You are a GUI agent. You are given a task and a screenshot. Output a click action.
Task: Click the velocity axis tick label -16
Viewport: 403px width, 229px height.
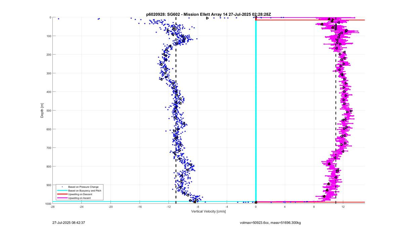point(140,207)
